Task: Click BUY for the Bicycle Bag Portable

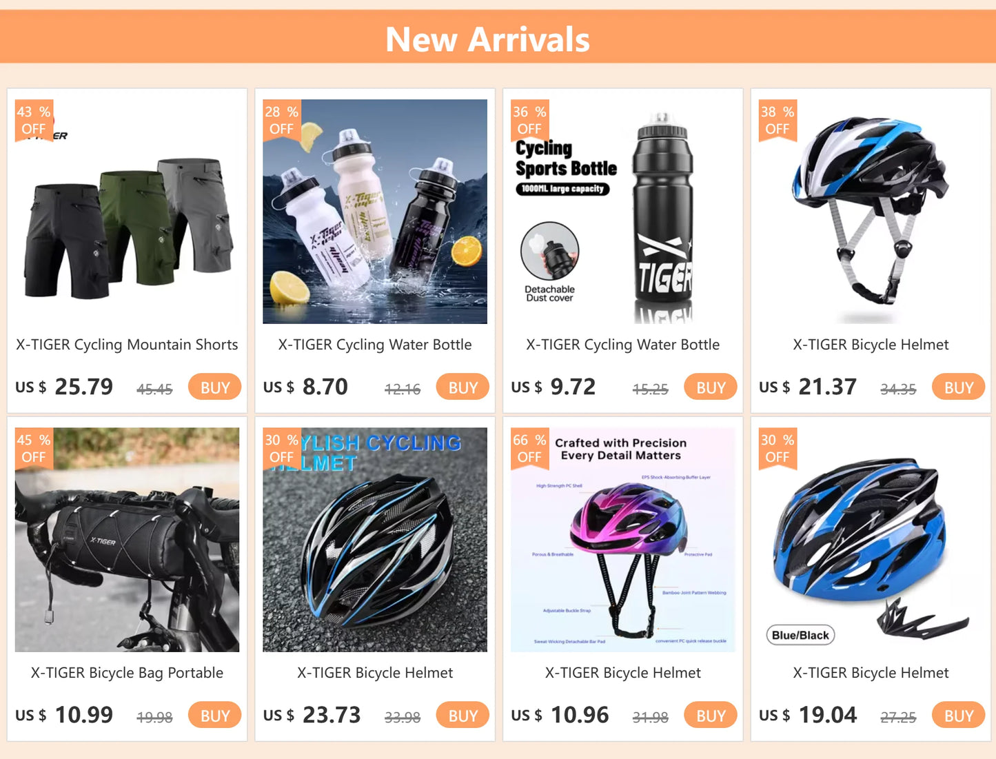Action: tap(214, 716)
